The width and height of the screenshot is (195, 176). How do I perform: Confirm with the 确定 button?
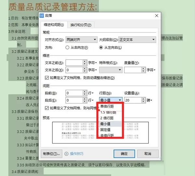click(124, 154)
